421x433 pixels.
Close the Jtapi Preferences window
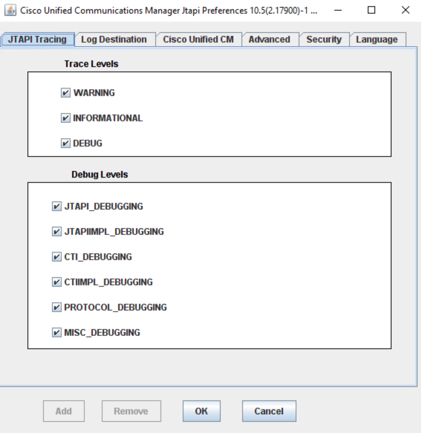click(x=405, y=10)
